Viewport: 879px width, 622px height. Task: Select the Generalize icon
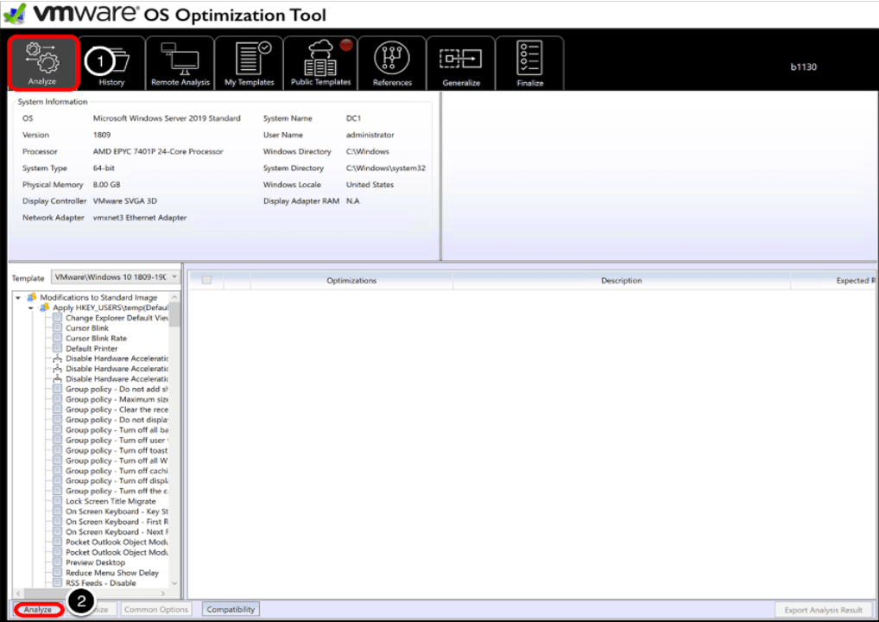[461, 63]
